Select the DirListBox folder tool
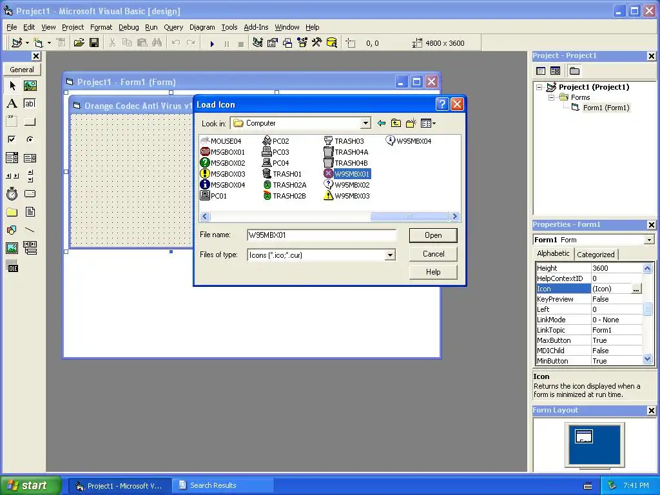 click(x=12, y=211)
